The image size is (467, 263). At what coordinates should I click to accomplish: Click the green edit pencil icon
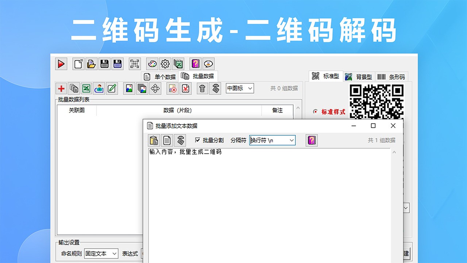click(x=111, y=88)
